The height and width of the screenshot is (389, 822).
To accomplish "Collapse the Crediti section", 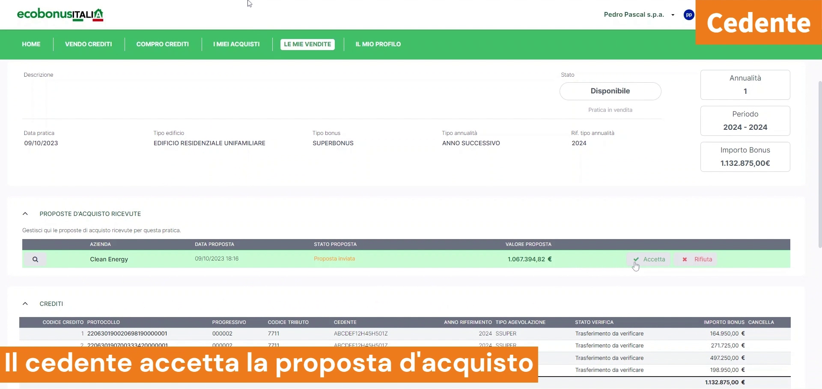I will click(x=25, y=304).
